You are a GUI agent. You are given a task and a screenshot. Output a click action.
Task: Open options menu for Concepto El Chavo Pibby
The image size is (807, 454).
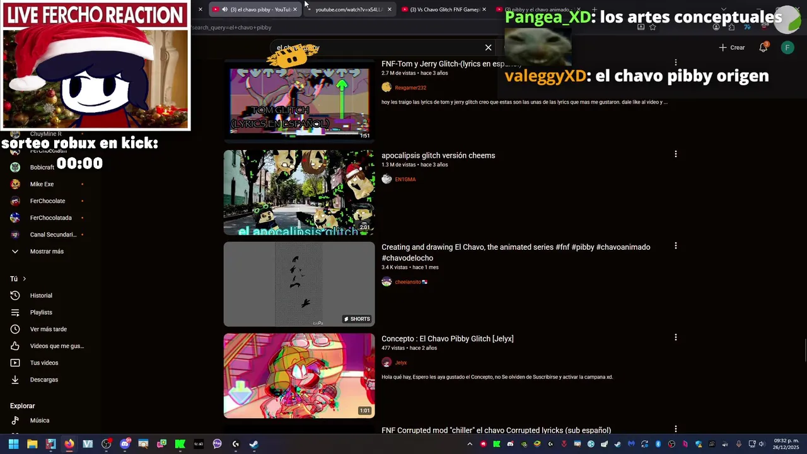[x=675, y=337]
